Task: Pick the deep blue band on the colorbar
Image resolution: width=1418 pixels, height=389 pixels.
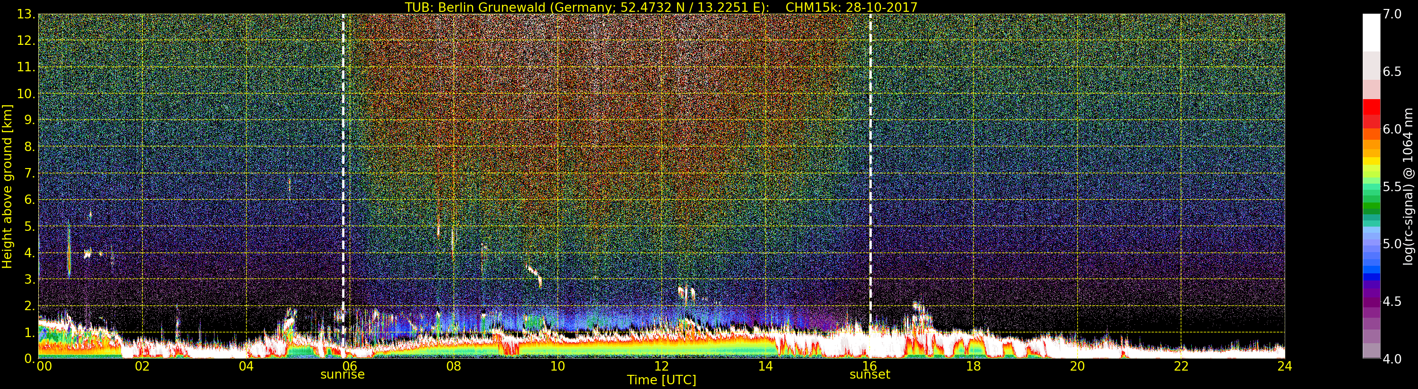Action: coord(1371,277)
